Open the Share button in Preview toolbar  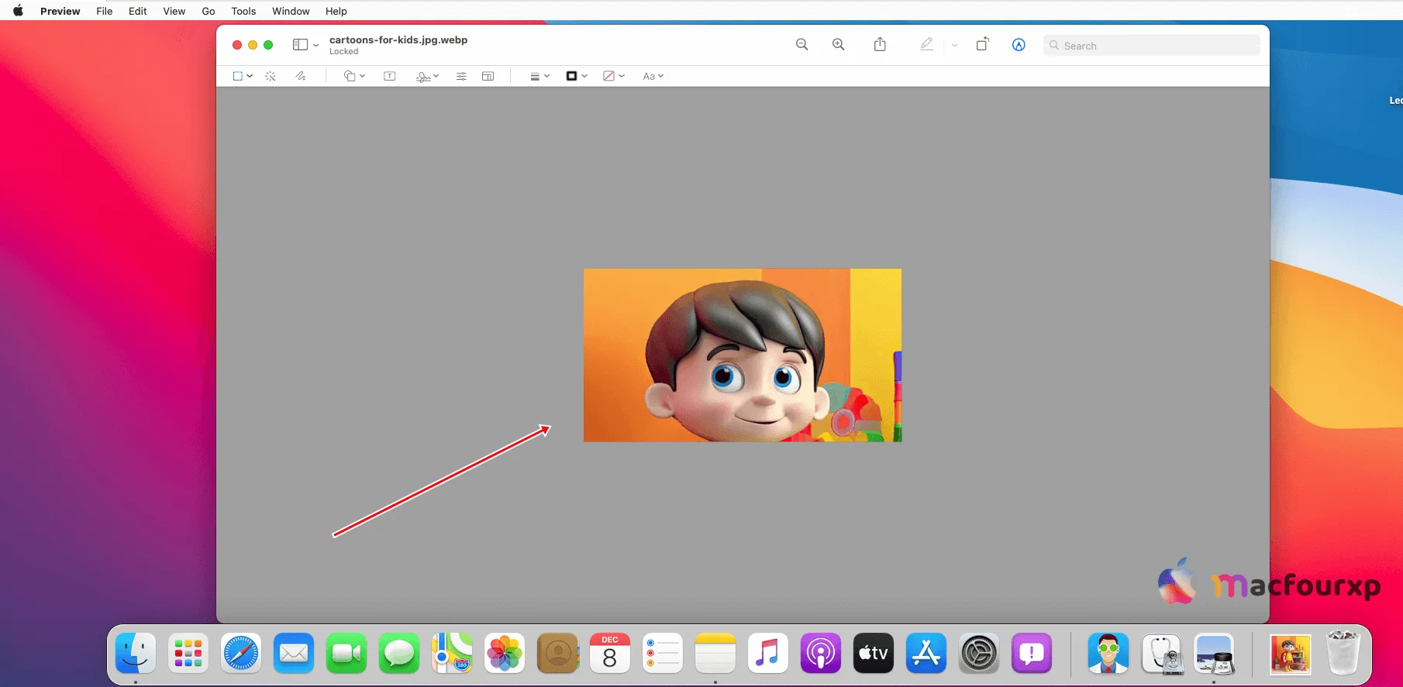tap(880, 44)
